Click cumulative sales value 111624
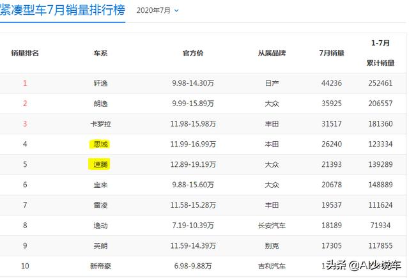Viewport: 409px width, 278px height. point(380,205)
